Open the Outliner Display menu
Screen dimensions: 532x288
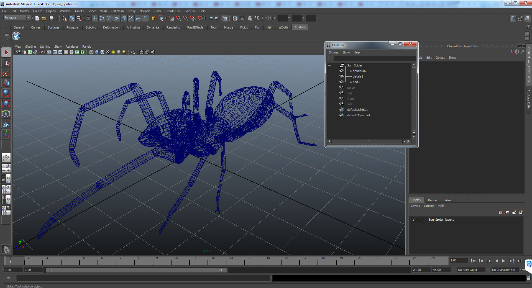coord(334,52)
